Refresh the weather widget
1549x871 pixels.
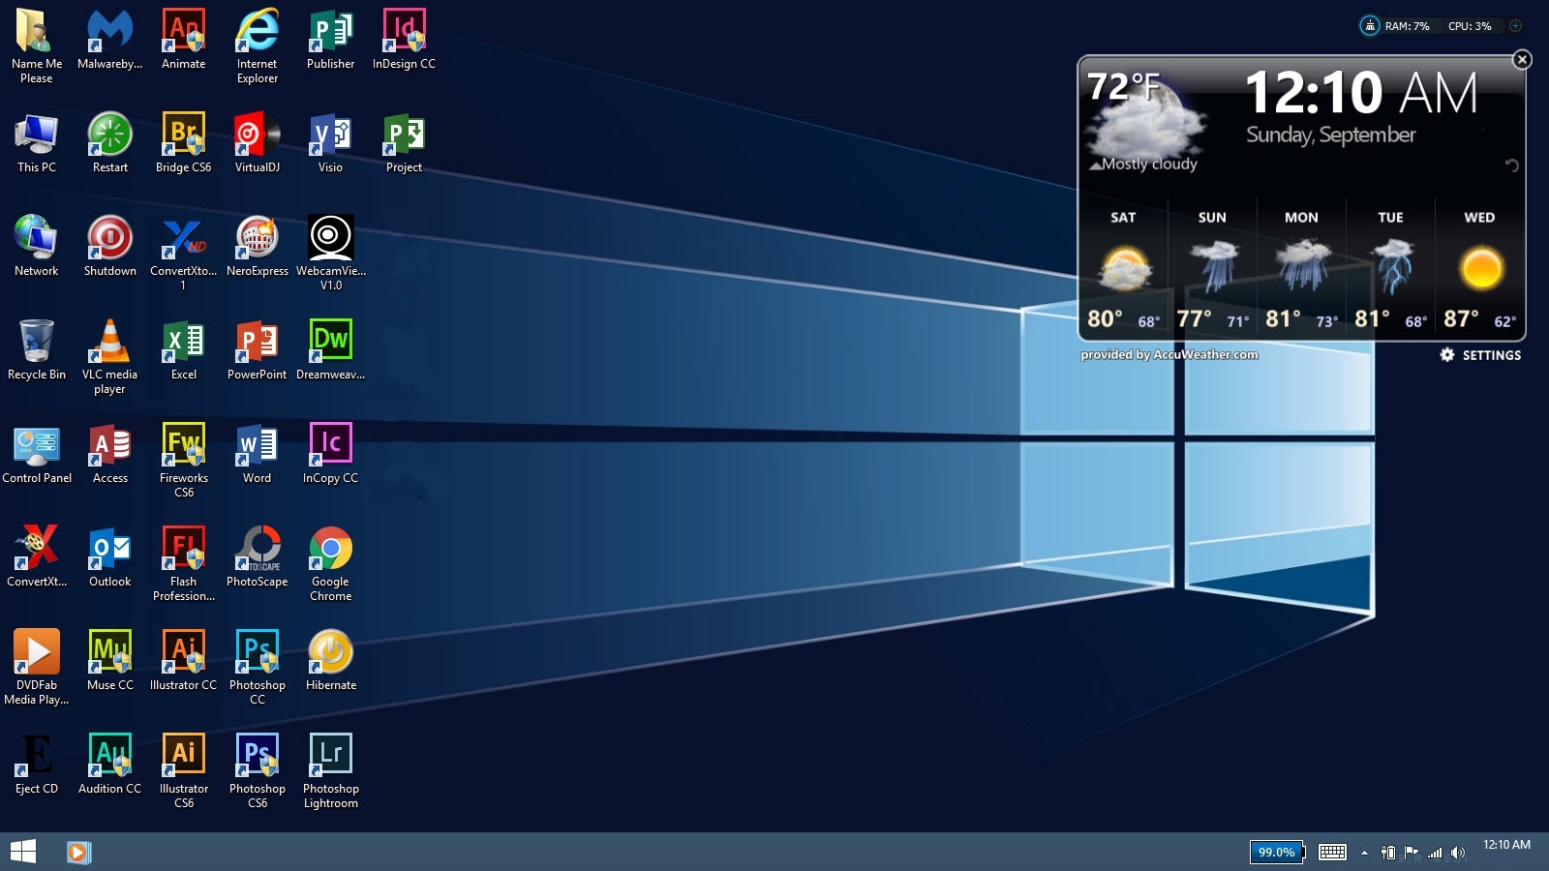(x=1511, y=165)
